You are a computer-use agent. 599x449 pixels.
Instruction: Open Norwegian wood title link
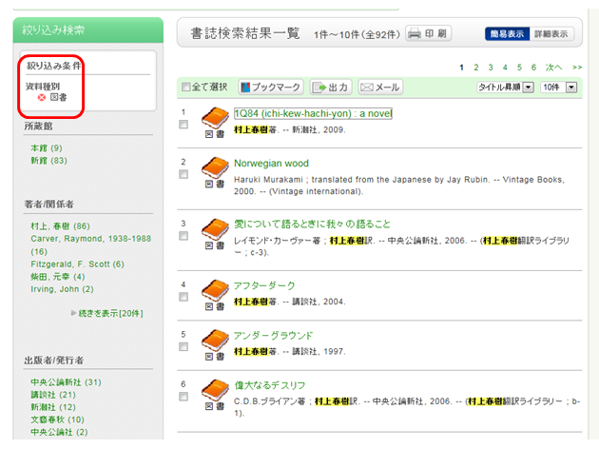point(271,164)
